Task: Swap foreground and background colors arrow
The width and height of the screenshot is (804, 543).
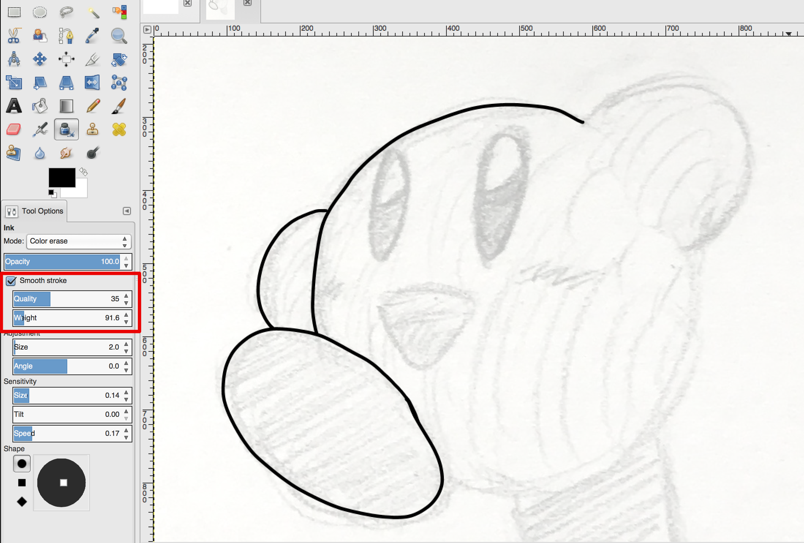Action: tap(84, 171)
